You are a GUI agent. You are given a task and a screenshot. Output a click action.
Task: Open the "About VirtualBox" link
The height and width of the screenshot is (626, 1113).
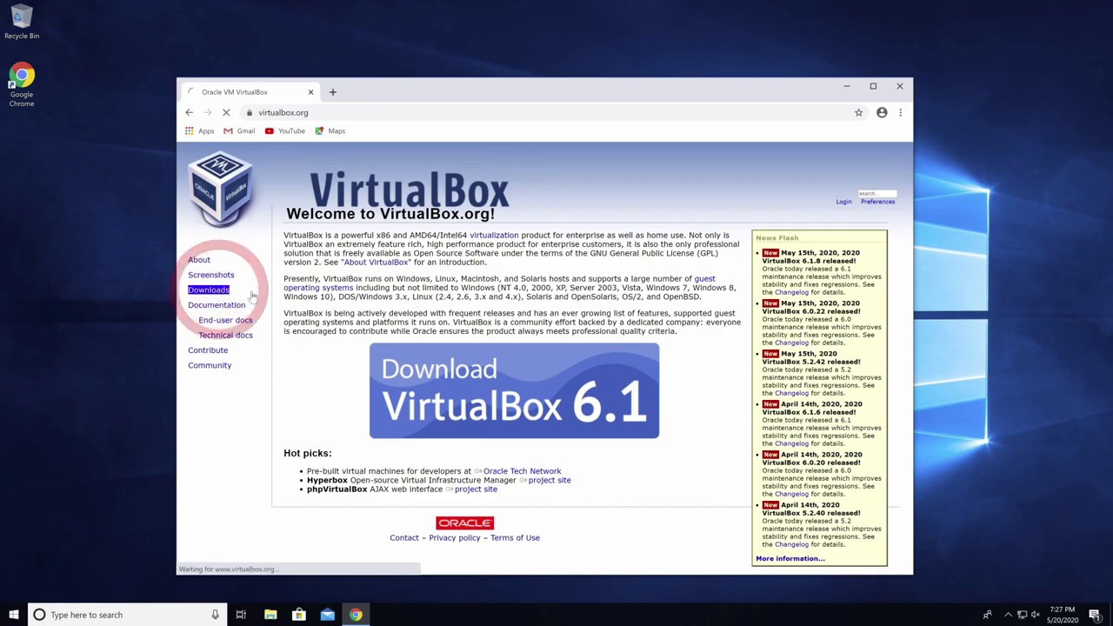click(376, 263)
